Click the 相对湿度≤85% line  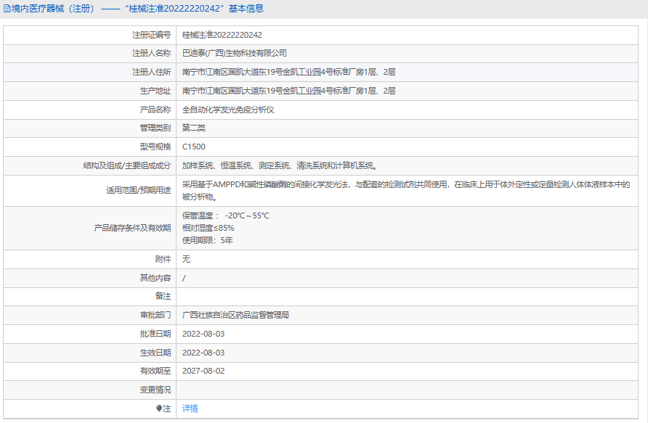[208, 229]
